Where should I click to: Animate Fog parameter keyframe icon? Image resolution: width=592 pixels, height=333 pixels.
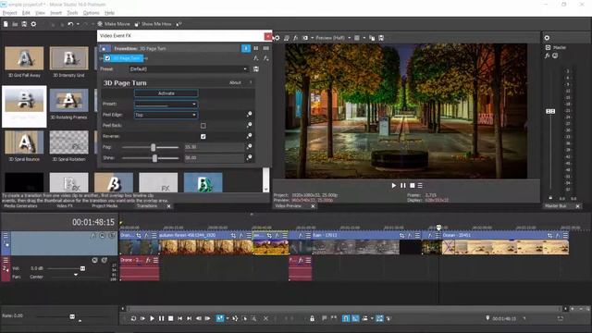(x=249, y=146)
